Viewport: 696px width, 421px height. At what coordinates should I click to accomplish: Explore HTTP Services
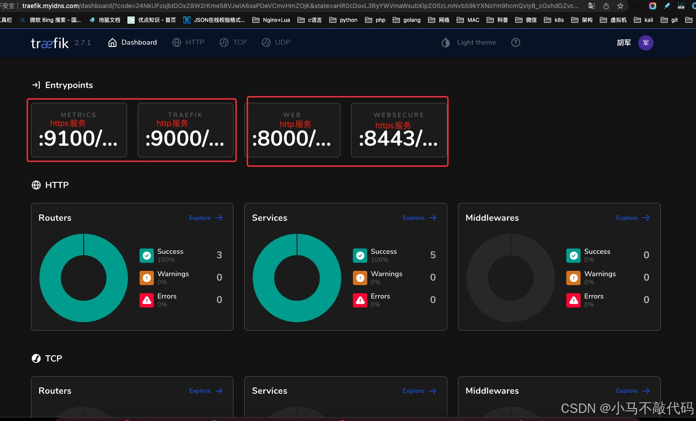[419, 218]
